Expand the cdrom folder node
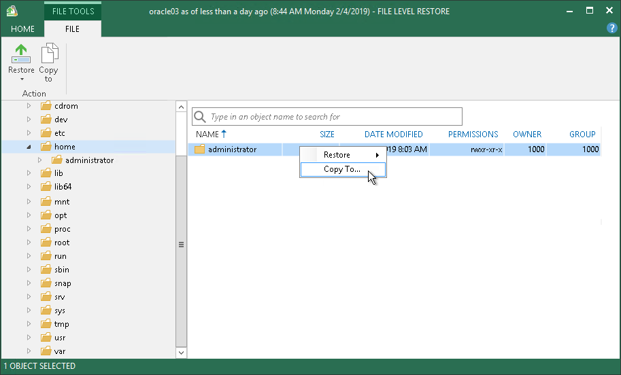 (29, 106)
